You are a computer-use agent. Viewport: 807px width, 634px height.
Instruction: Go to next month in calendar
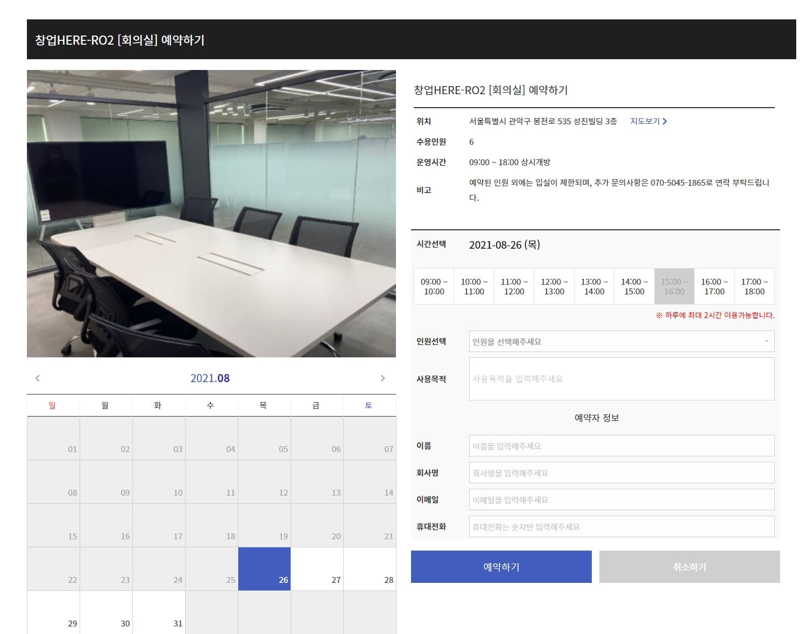[x=383, y=378]
